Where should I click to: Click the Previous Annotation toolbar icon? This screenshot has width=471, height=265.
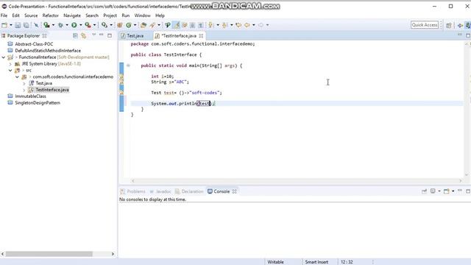click(x=224, y=25)
